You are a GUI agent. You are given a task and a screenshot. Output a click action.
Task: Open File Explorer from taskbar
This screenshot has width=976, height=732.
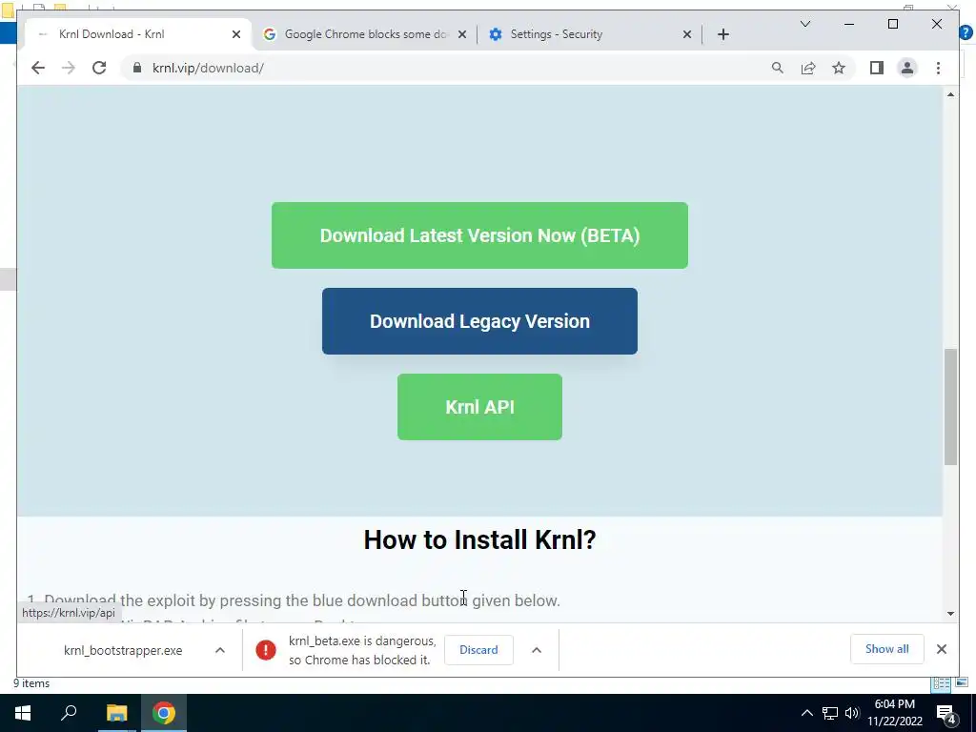(116, 713)
